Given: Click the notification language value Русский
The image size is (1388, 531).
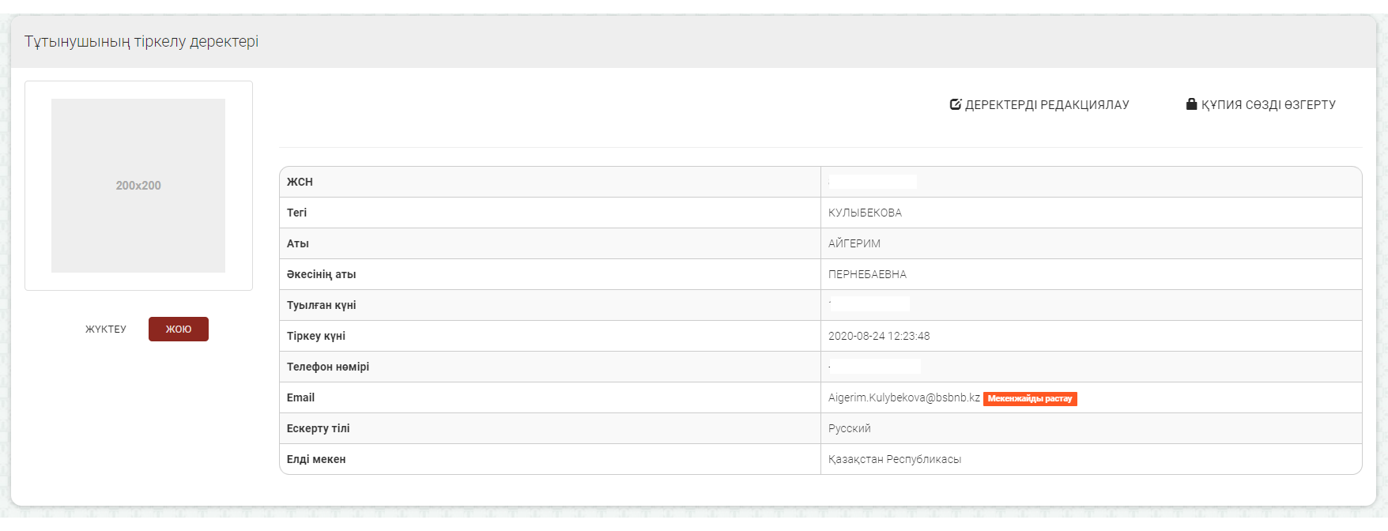Looking at the screenshot, I should point(849,428).
